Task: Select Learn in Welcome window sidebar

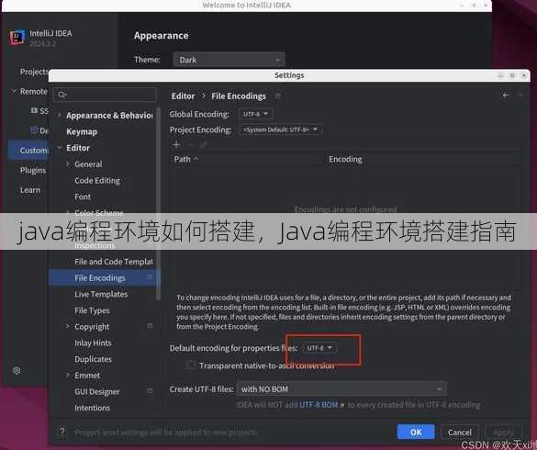Action: point(30,190)
